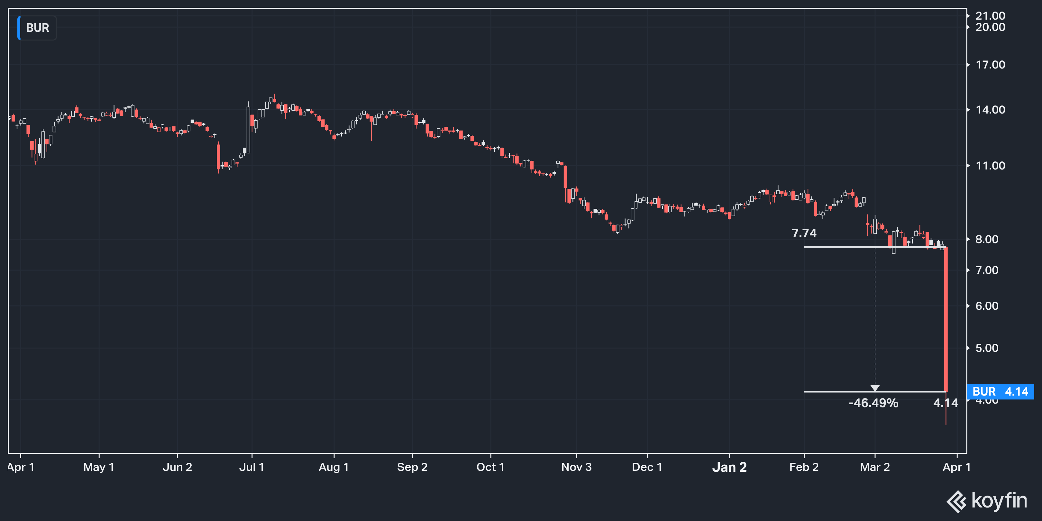Click the blue BUR 4.14 price tag

click(x=1000, y=392)
